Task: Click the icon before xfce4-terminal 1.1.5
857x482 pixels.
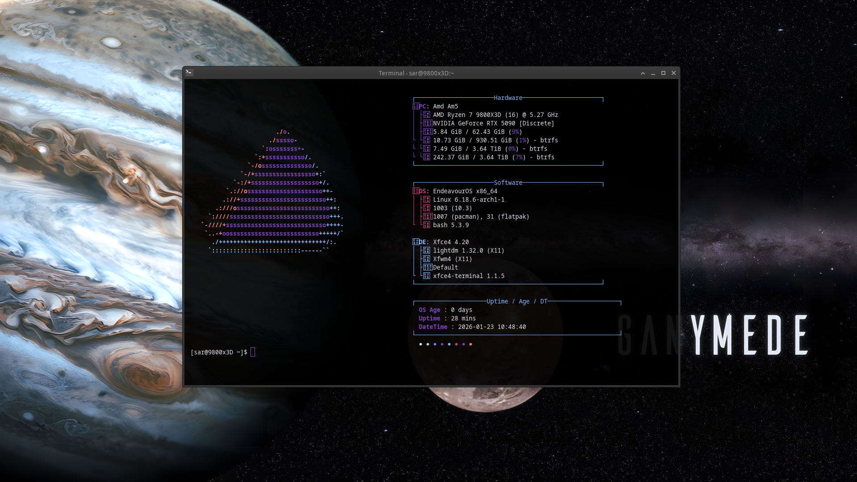Action: pos(426,276)
